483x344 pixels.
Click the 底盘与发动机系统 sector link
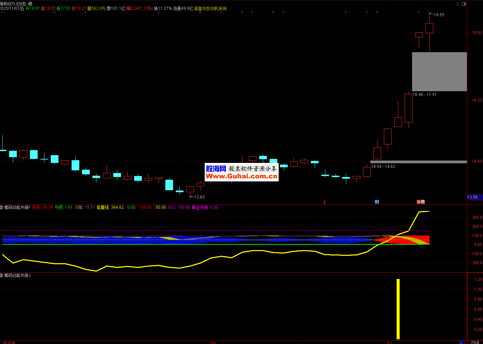coord(210,8)
